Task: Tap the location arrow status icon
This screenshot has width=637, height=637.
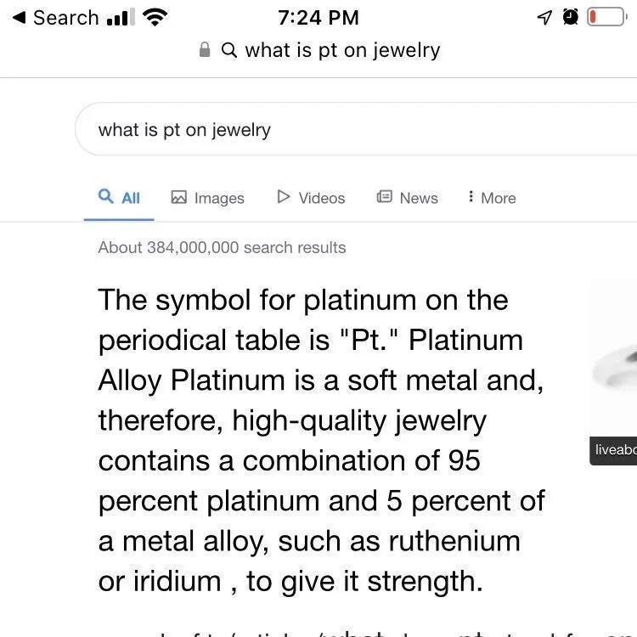Action: click(544, 18)
